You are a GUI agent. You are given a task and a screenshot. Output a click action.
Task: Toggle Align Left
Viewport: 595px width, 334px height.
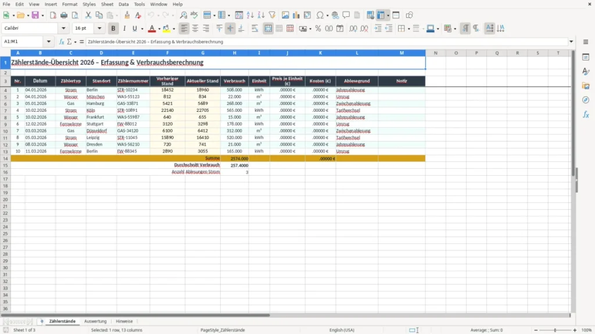(x=184, y=28)
